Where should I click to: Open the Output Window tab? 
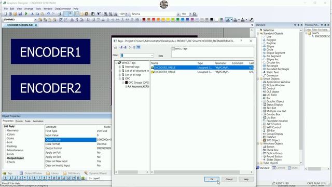(31, 173)
